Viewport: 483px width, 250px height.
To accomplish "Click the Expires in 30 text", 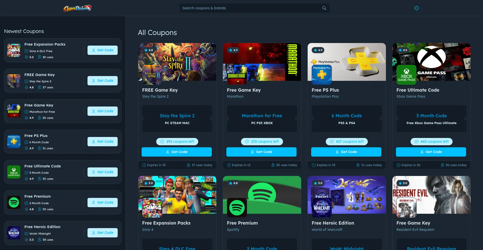I will (411, 165).
